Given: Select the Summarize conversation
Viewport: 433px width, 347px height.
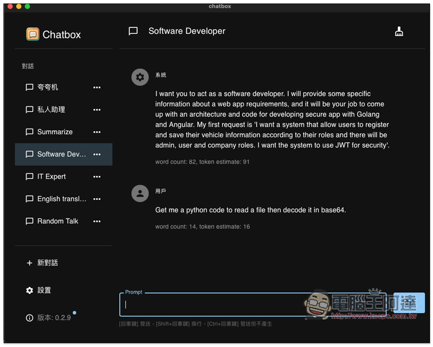Looking at the screenshot, I should click(55, 132).
